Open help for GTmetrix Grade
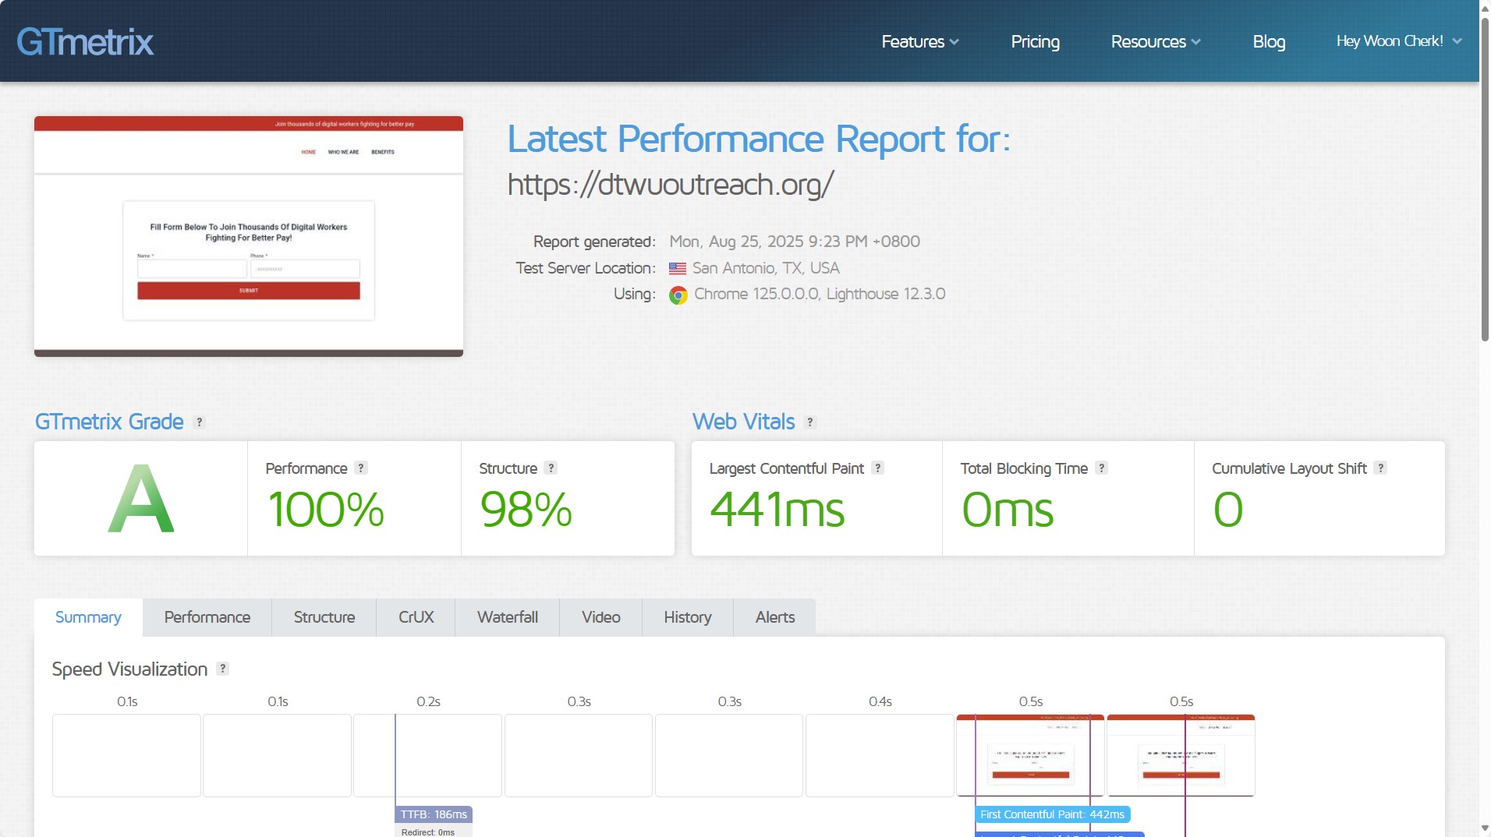Screen dimensions: 1491x837 click(x=200, y=422)
